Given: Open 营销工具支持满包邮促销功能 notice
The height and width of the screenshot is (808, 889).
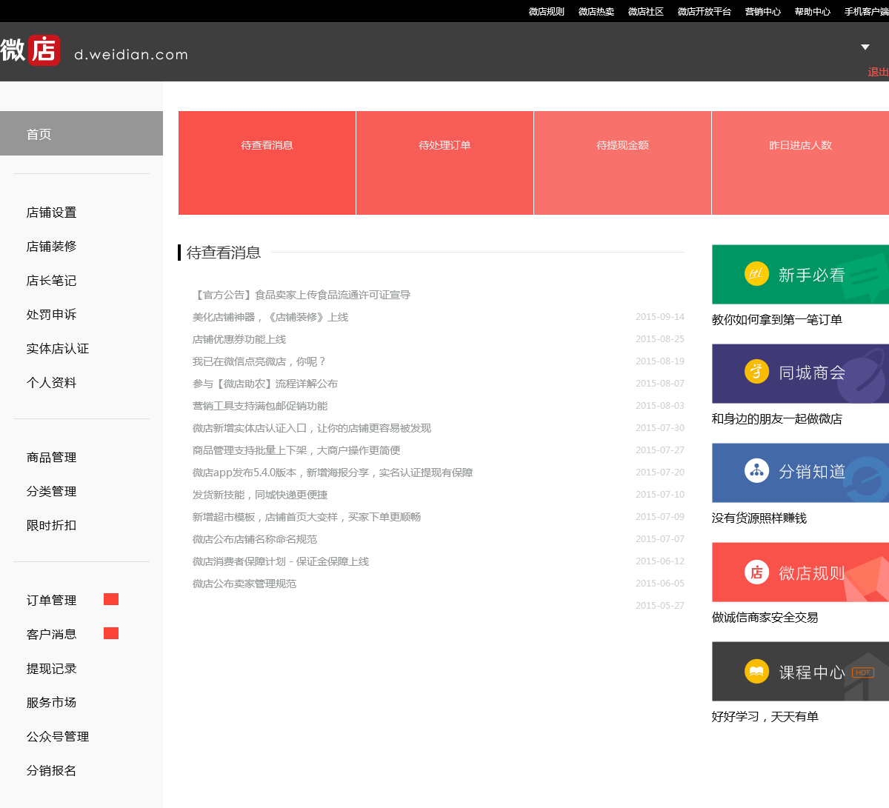Looking at the screenshot, I should [x=260, y=406].
